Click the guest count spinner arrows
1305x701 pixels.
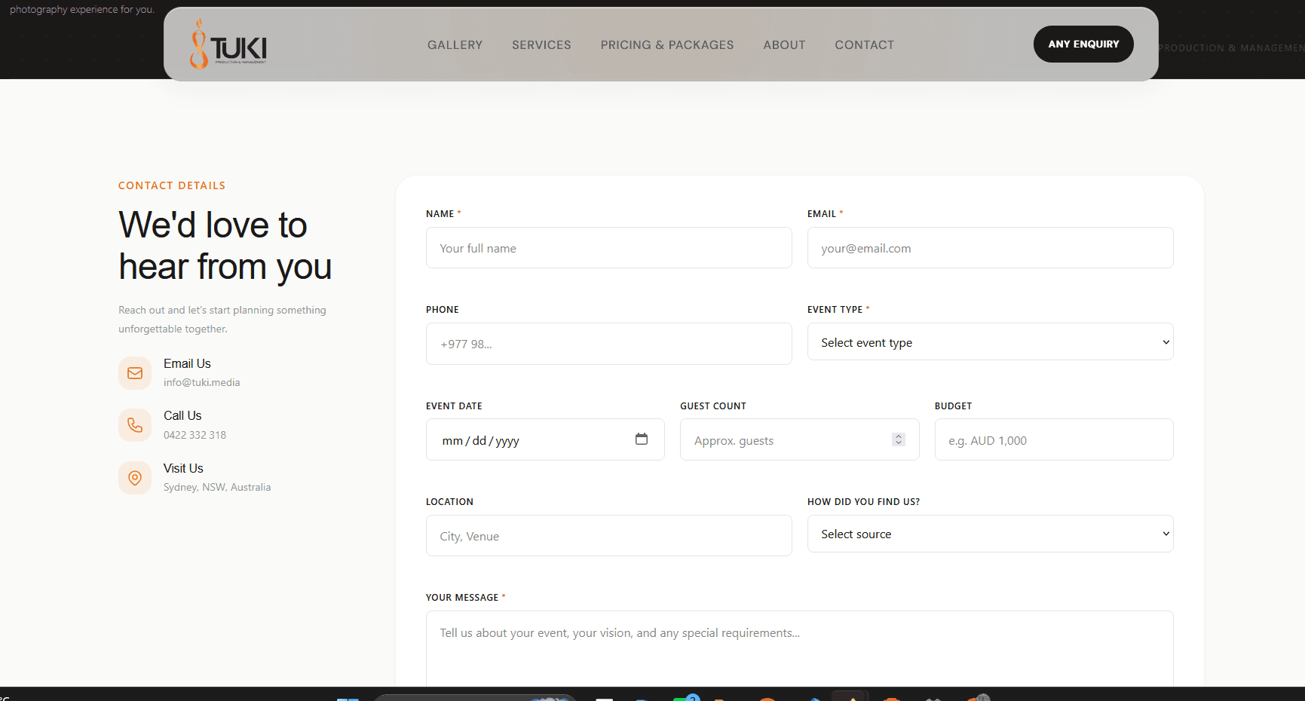pyautogui.click(x=899, y=439)
